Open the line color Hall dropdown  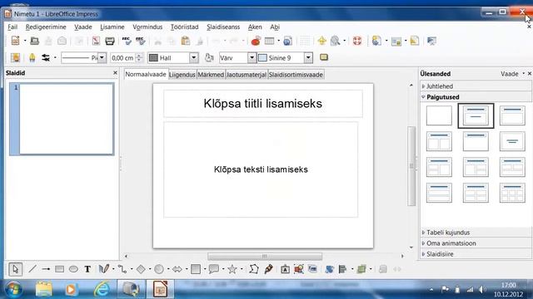194,57
